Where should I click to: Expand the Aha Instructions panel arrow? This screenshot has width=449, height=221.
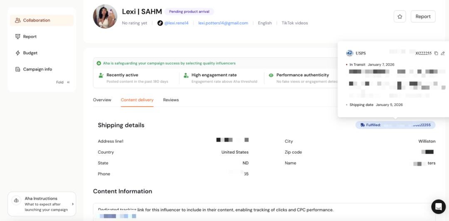point(73,204)
